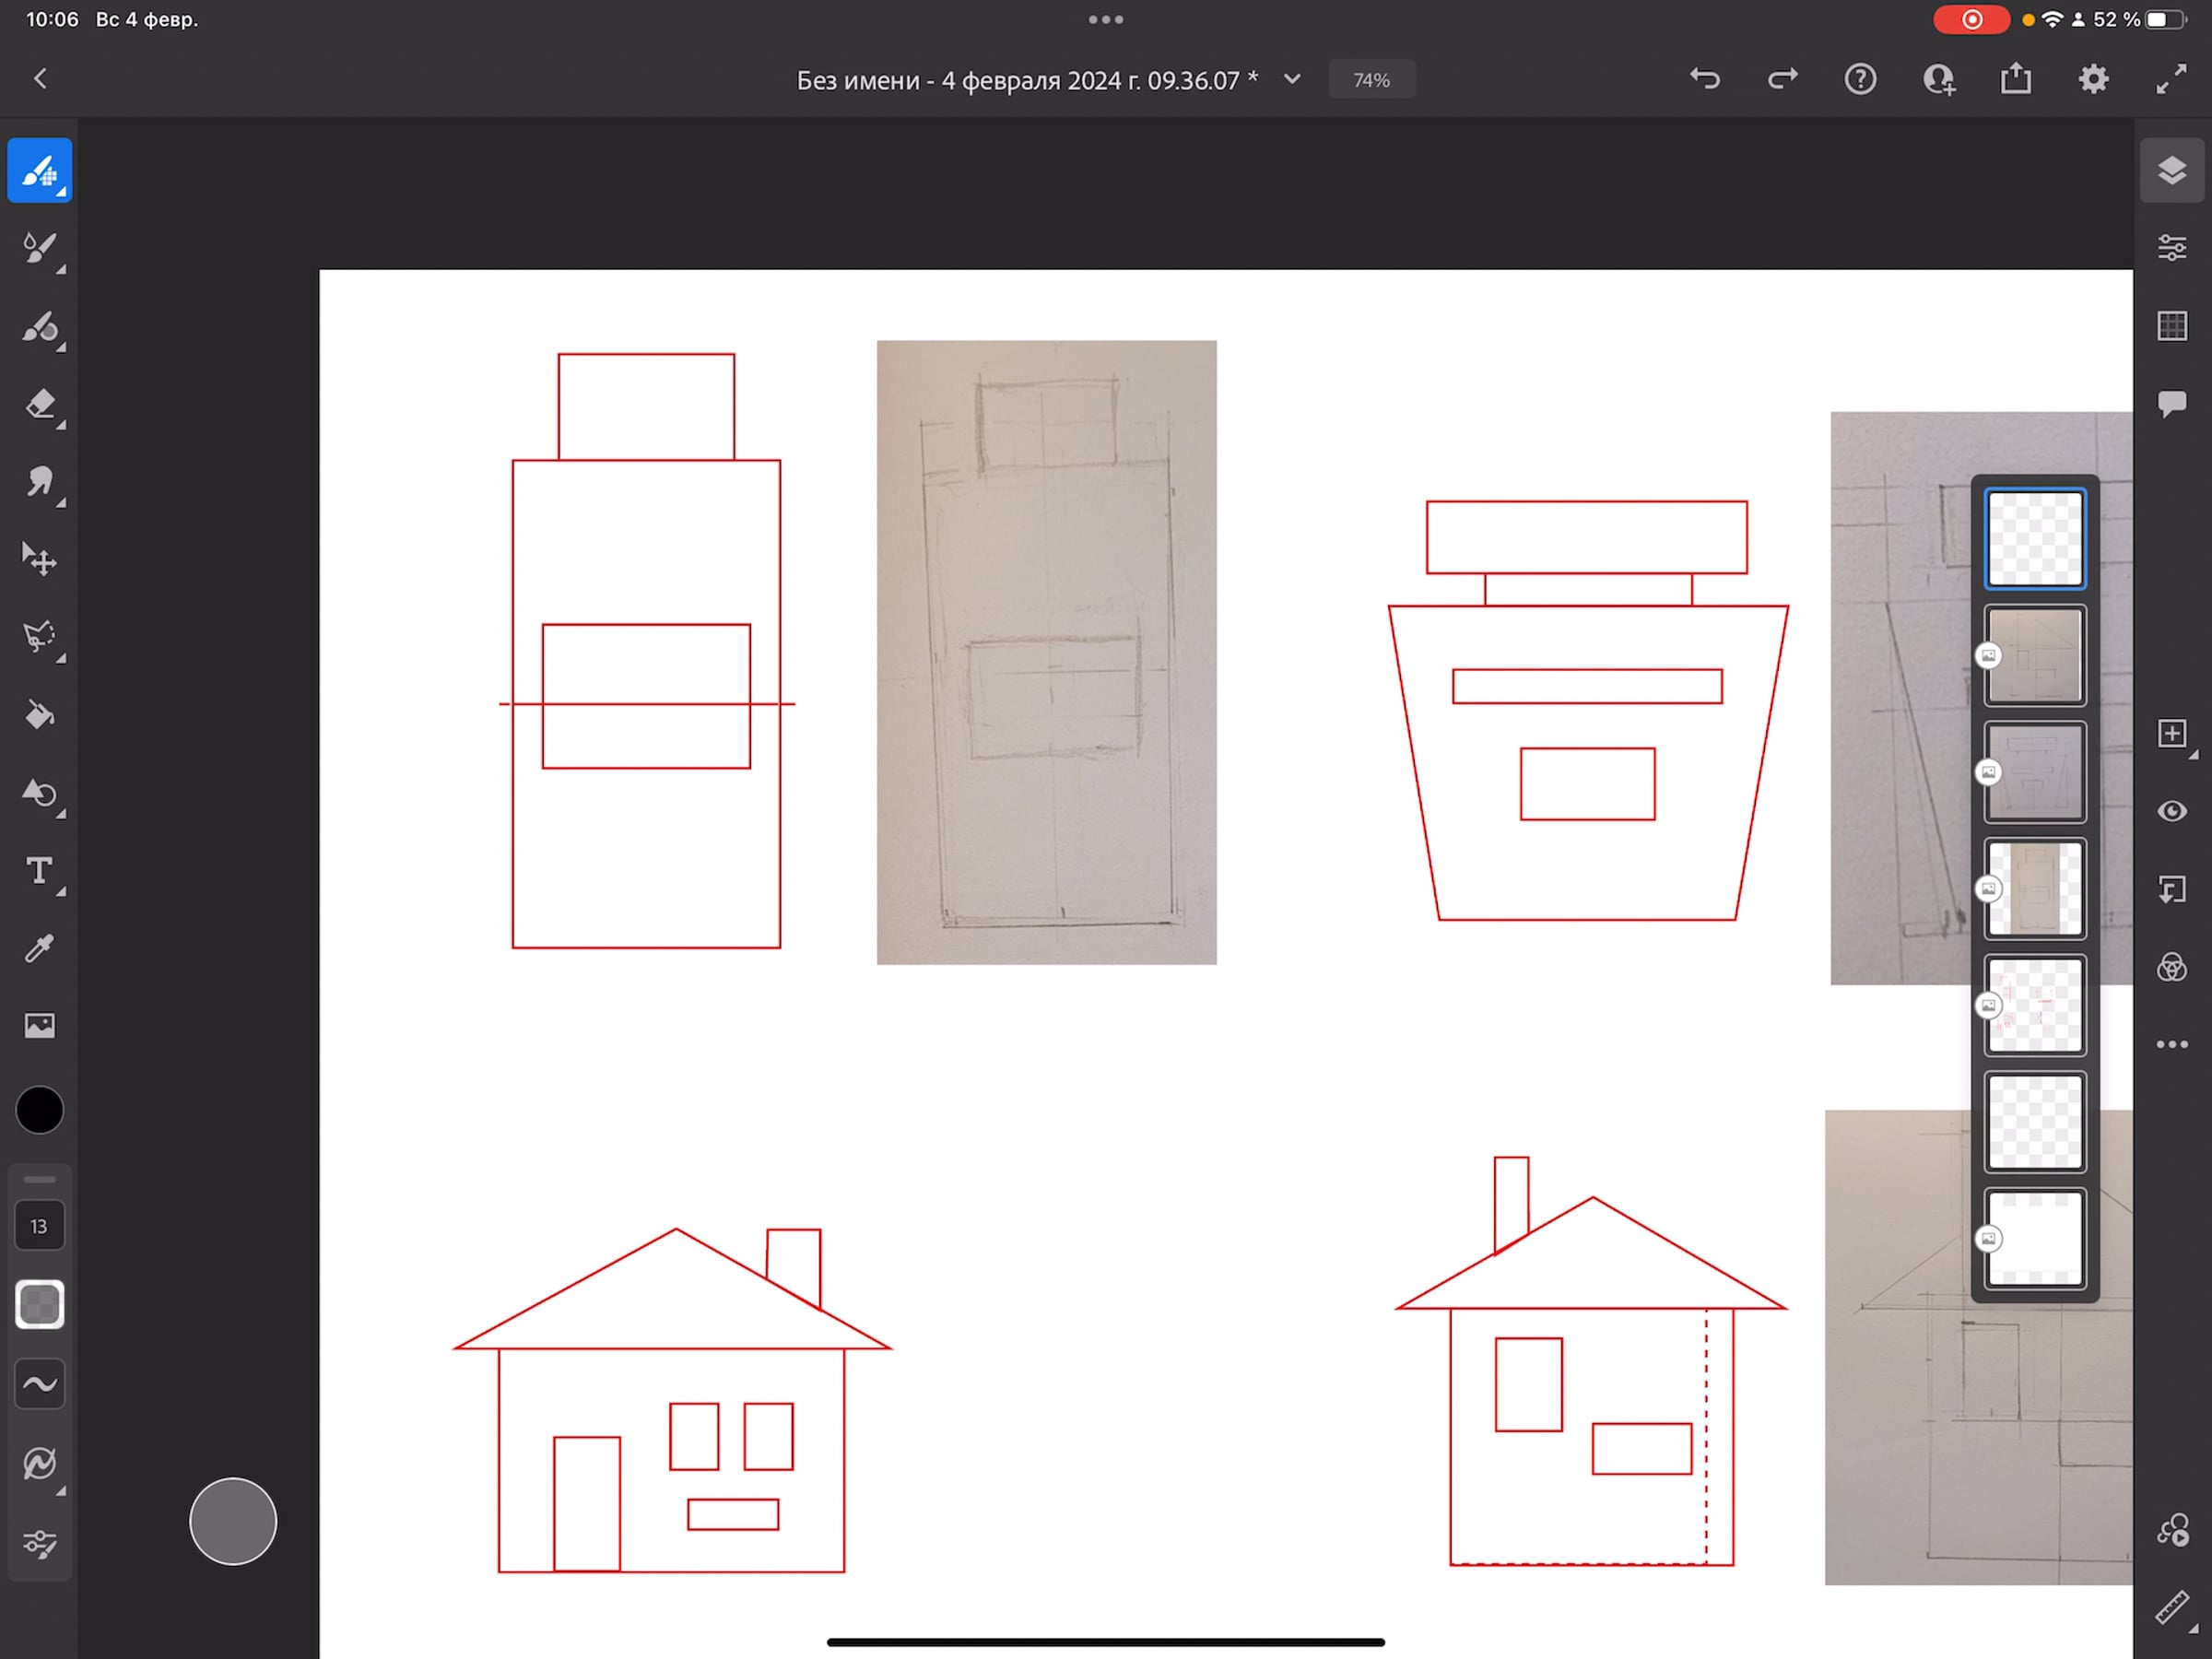Expand document title dropdown chevron
The width and height of the screenshot is (2212, 1659).
point(1292,79)
